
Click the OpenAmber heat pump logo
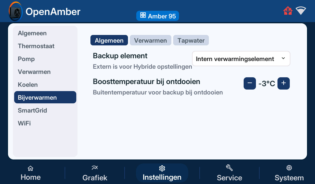click(x=16, y=11)
